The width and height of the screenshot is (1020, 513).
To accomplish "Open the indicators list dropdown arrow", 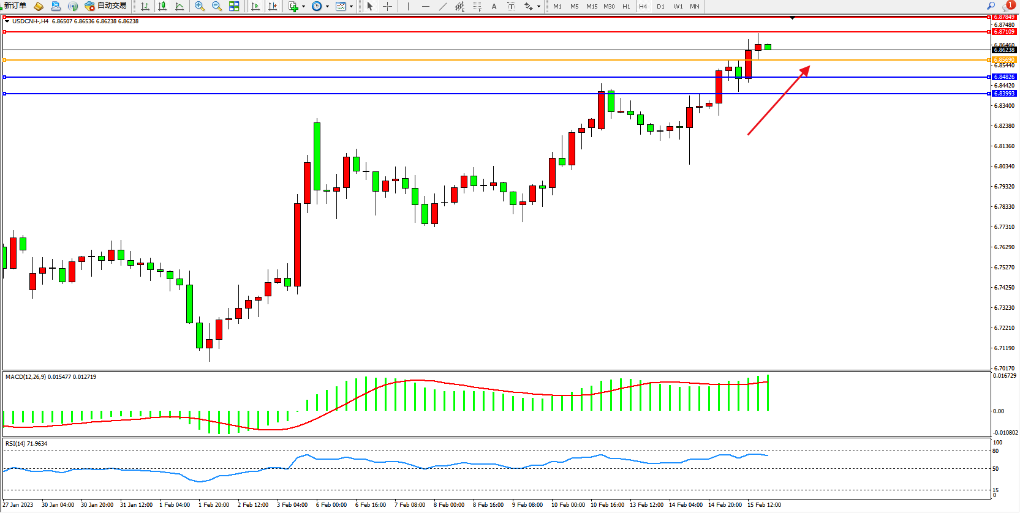I will tap(304, 7).
